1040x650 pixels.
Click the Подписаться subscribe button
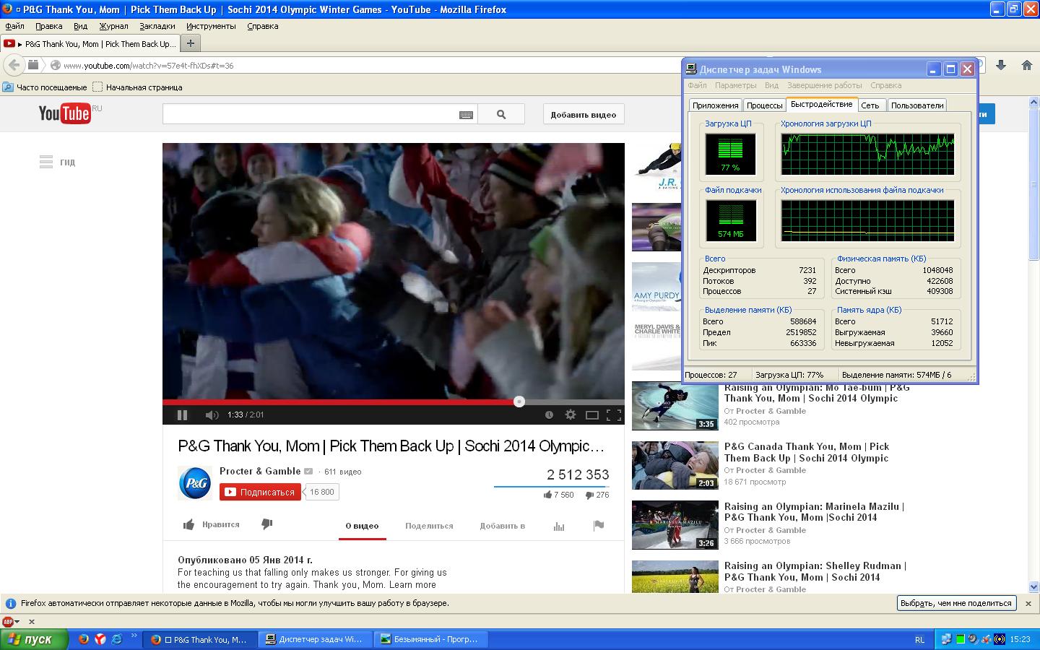(260, 492)
